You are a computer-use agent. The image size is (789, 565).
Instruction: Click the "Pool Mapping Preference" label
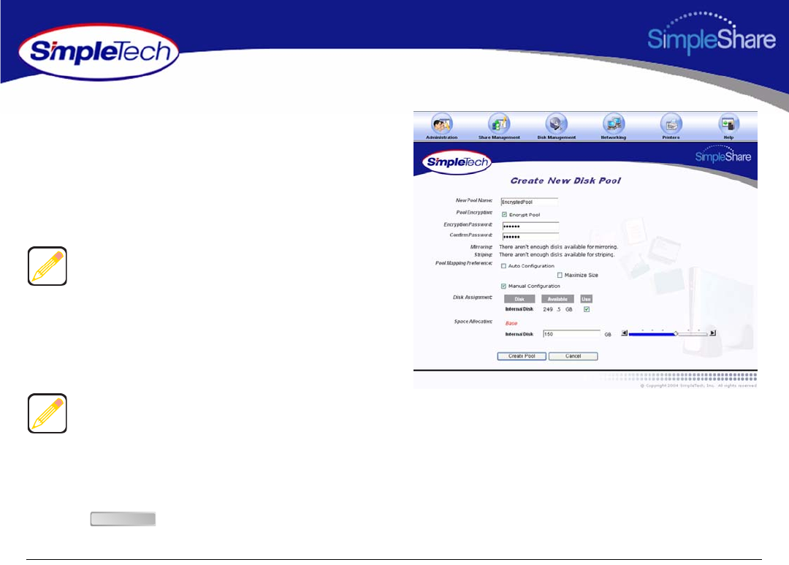click(x=463, y=263)
